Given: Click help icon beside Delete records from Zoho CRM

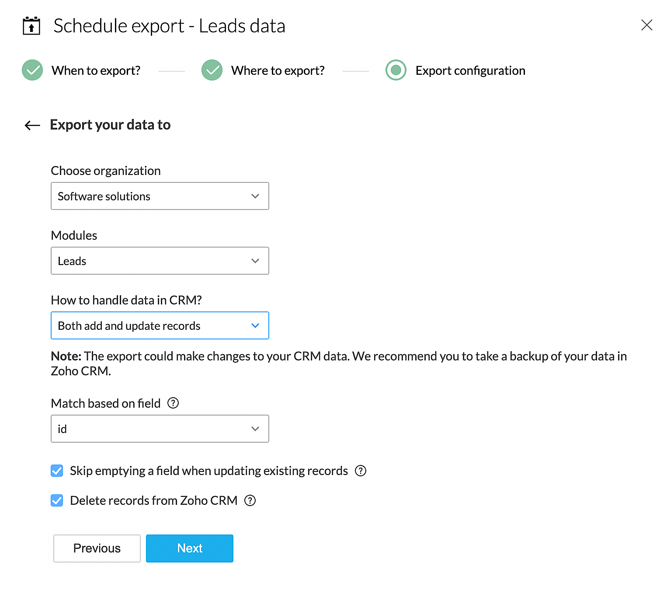Looking at the screenshot, I should click(x=250, y=500).
